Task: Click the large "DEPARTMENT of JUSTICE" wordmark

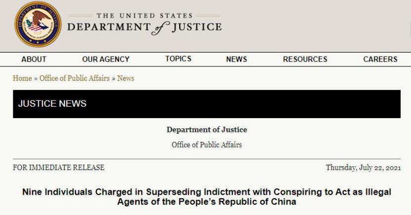Action: point(144,28)
